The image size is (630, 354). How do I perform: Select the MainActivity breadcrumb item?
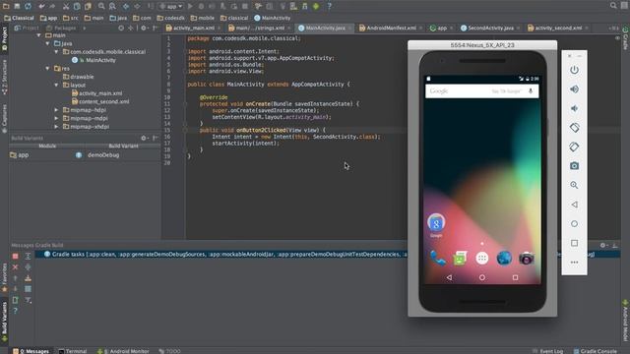click(x=272, y=18)
